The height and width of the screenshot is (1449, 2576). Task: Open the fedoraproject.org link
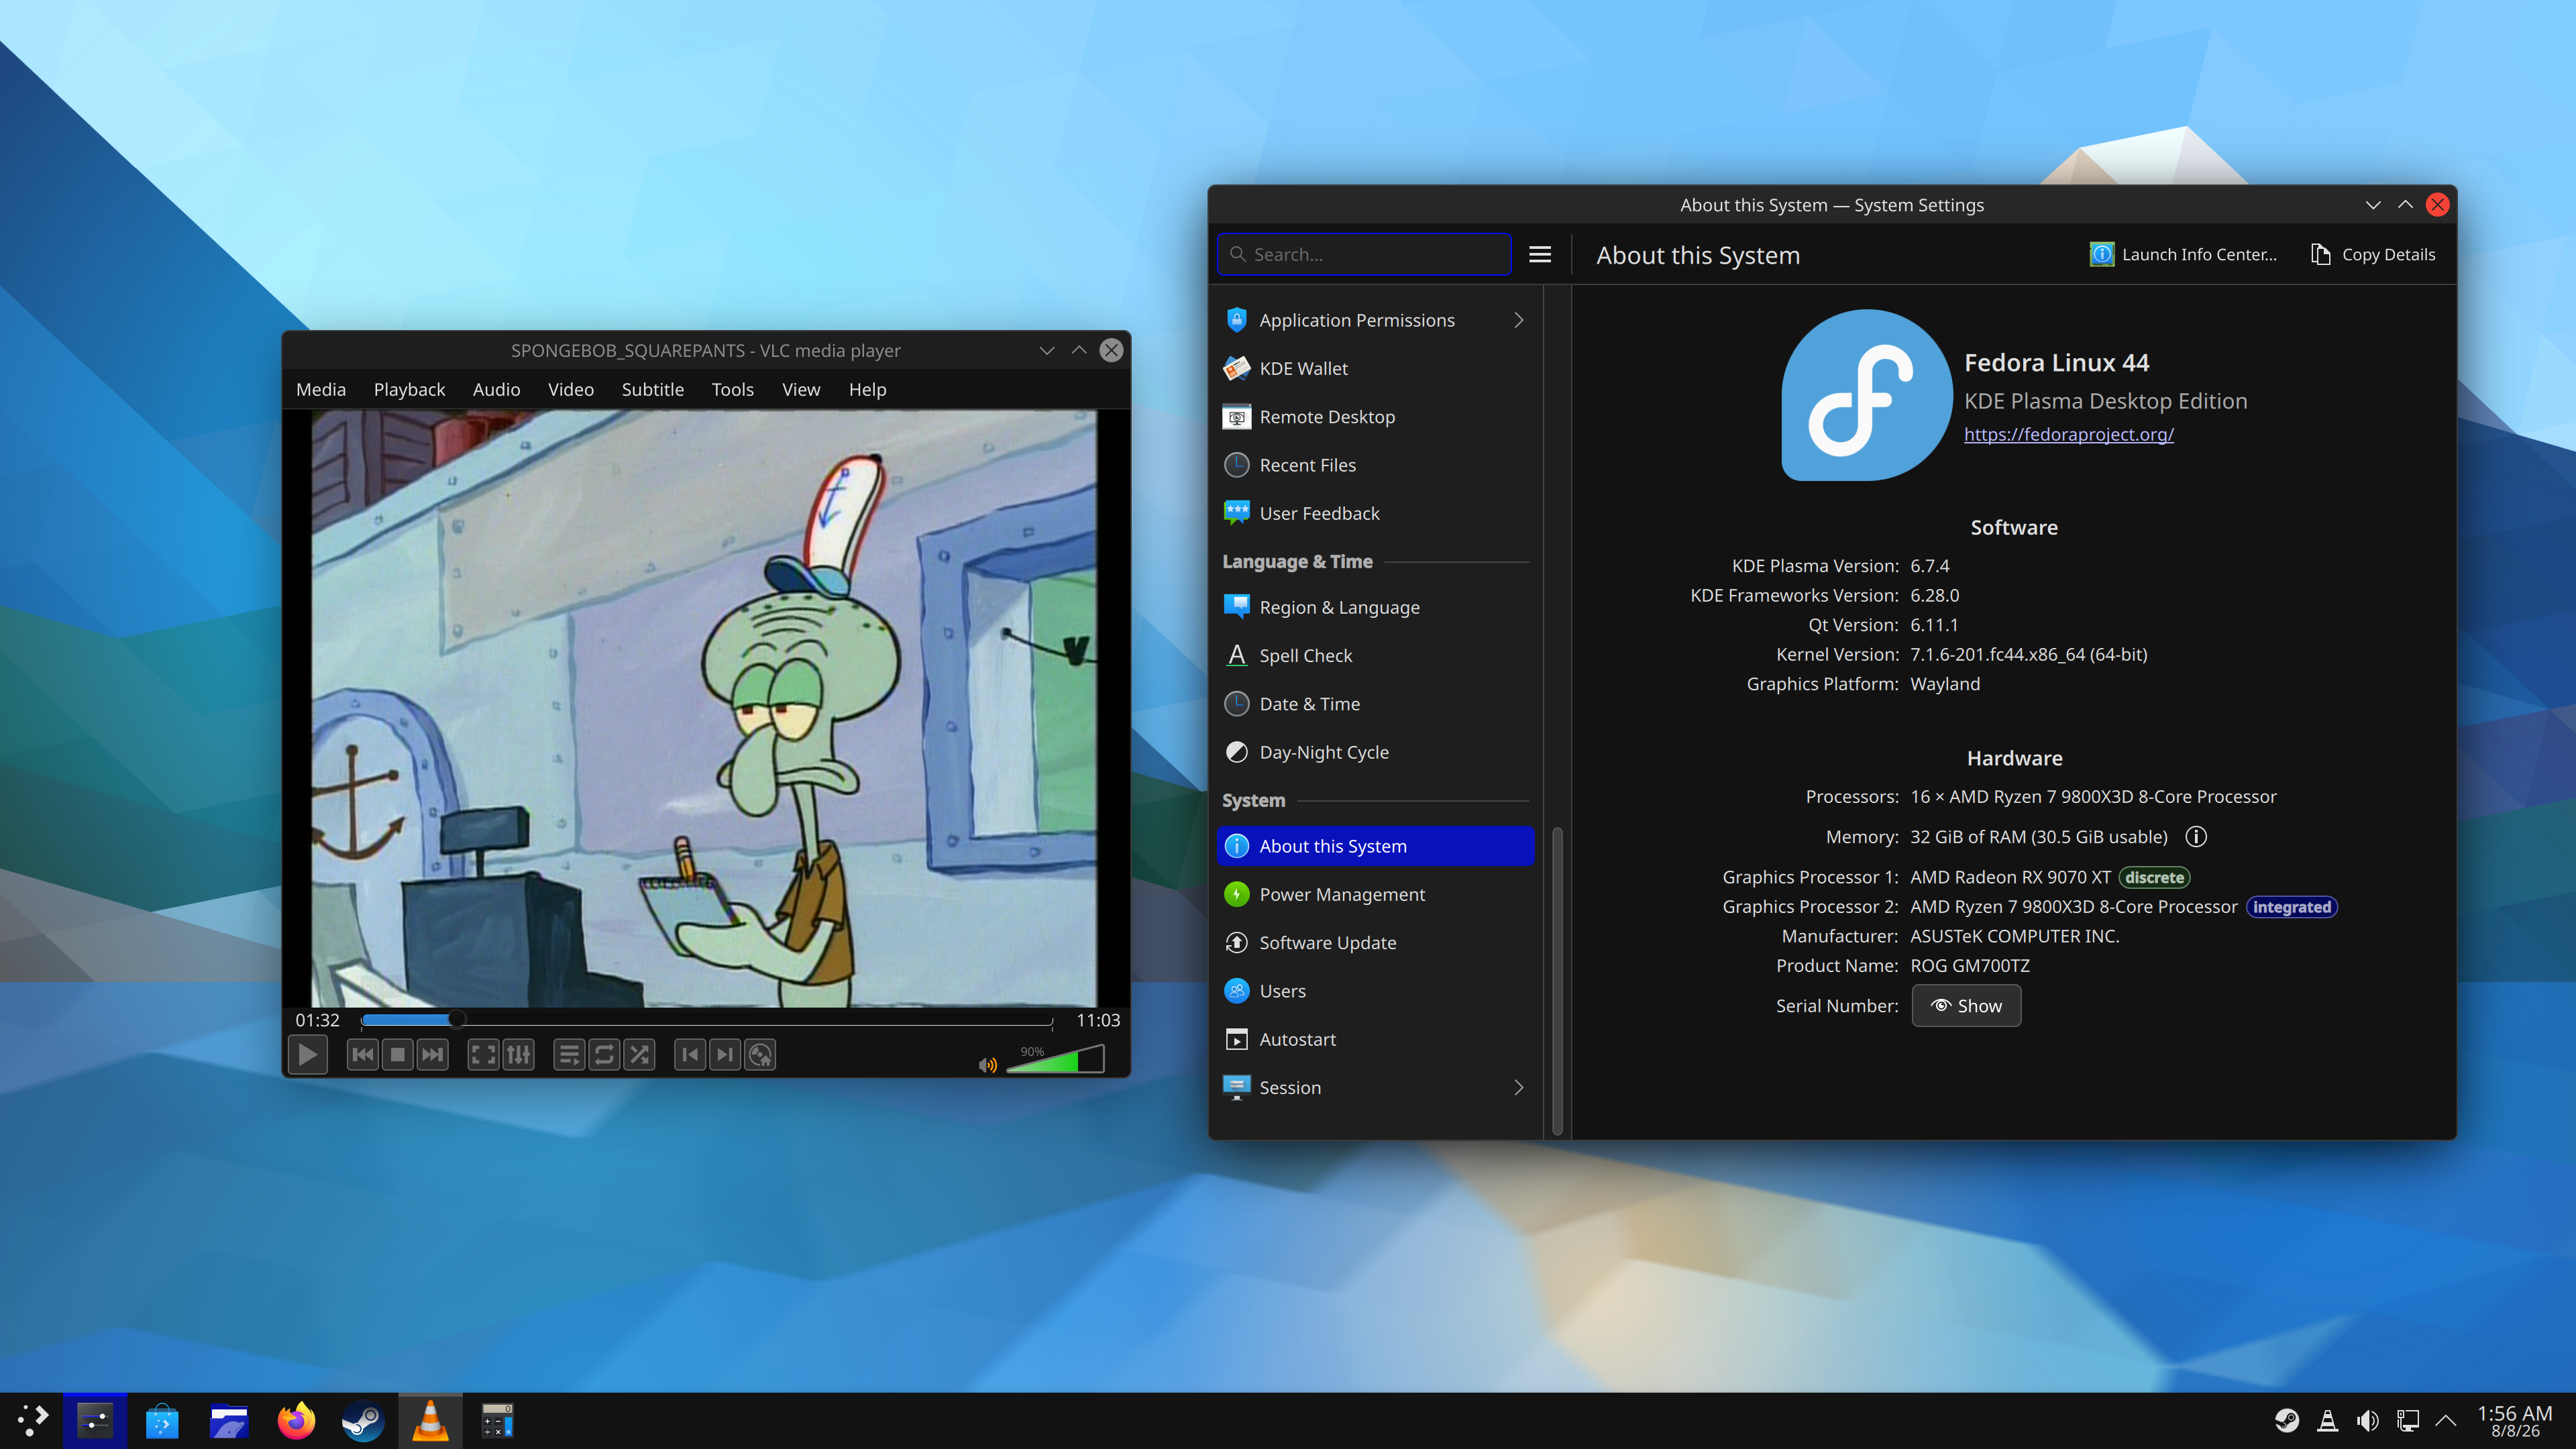coord(2068,434)
